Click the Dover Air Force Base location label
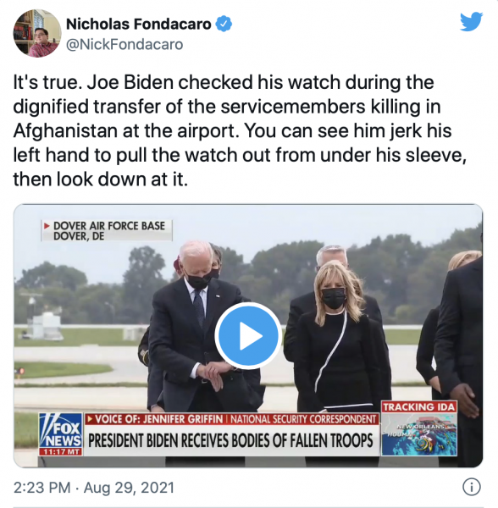The width and height of the screenshot is (498, 508). tap(107, 230)
